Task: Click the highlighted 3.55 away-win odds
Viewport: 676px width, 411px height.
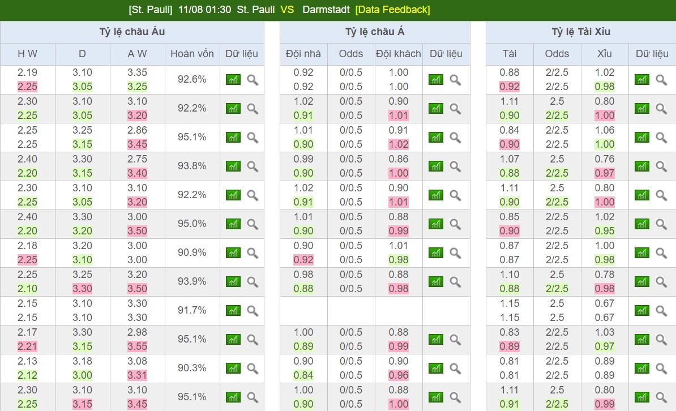Action: coord(137,346)
